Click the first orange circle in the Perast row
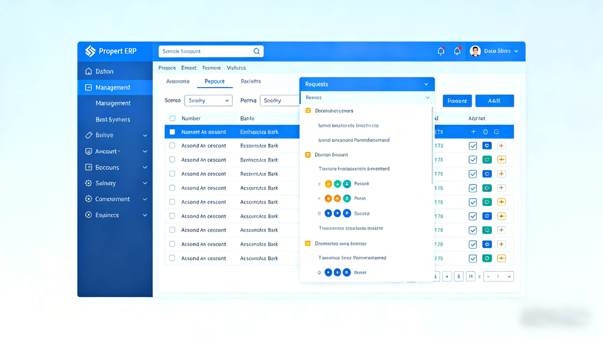Screen dimensions: 603x339 (x=328, y=198)
